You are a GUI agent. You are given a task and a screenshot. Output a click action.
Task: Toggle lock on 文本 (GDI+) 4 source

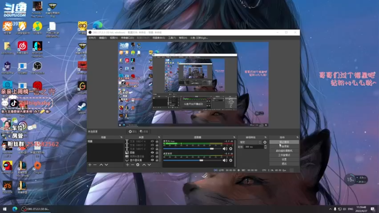tap(157, 142)
